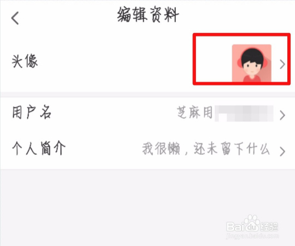Click the avatar's black hair
The image size is (295, 246).
pos(253,54)
